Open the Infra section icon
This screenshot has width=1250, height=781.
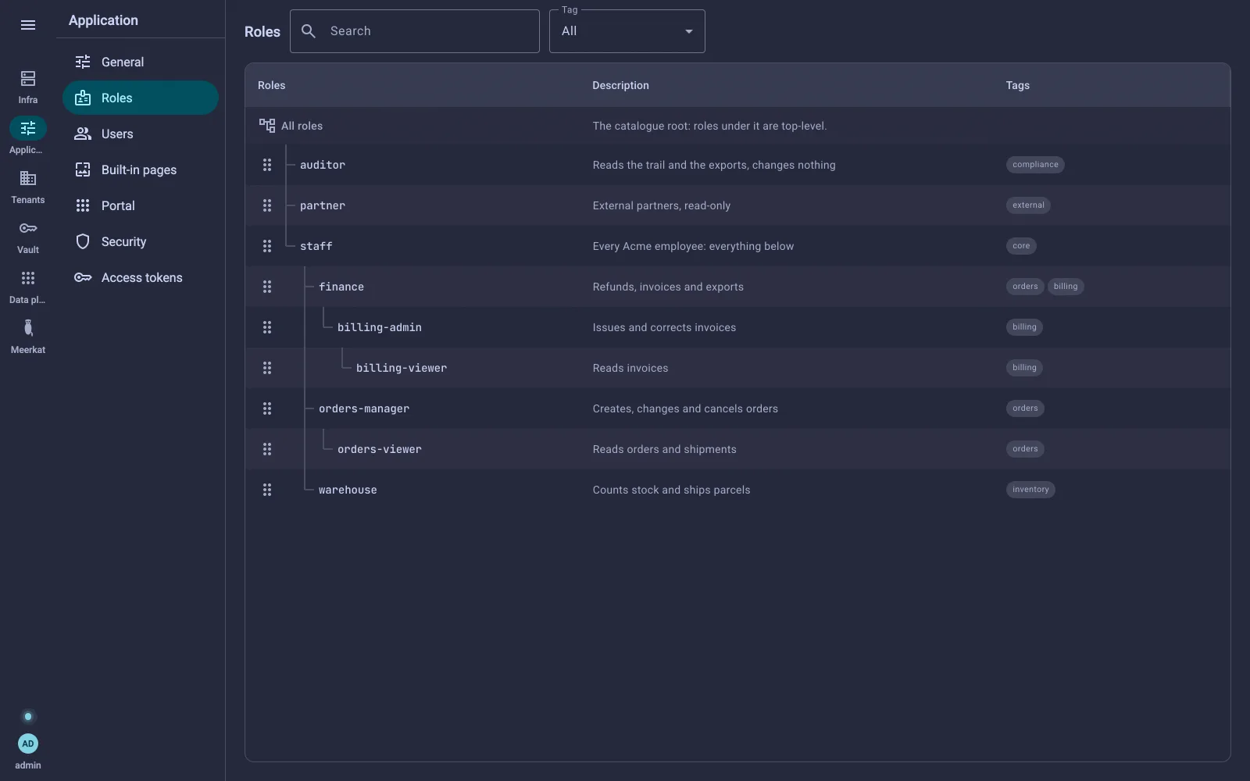point(28,78)
